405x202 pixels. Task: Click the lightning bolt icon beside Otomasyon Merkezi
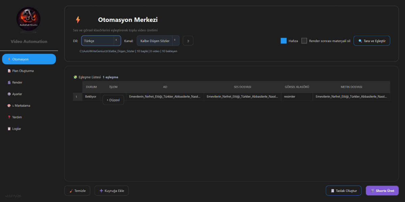[x=78, y=20]
